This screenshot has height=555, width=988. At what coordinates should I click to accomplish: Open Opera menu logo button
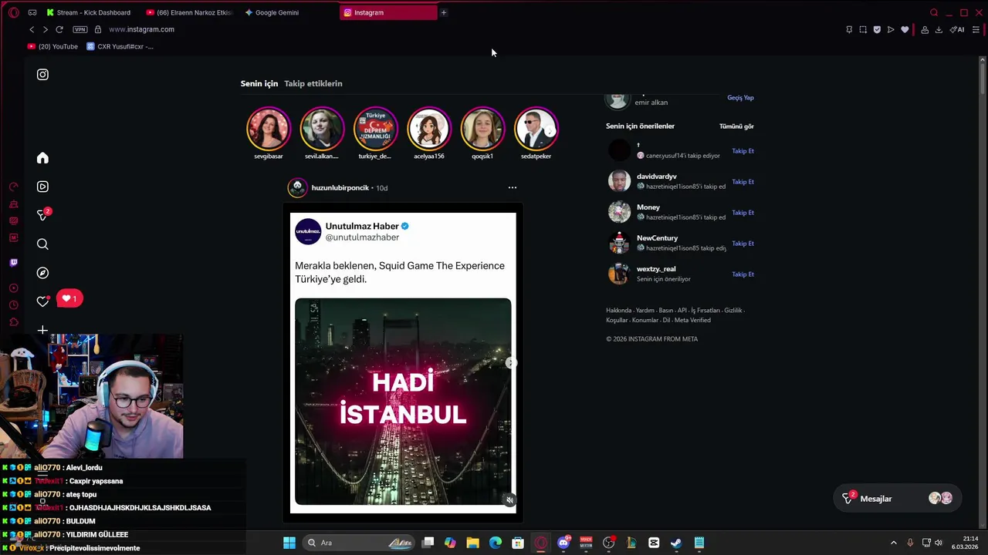point(13,12)
